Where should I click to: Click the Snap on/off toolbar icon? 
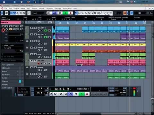(x=132, y=13)
